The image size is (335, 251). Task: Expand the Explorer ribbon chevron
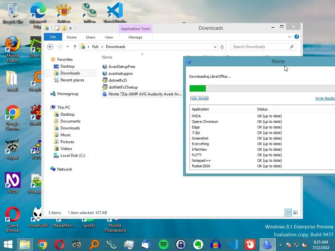click(x=290, y=37)
